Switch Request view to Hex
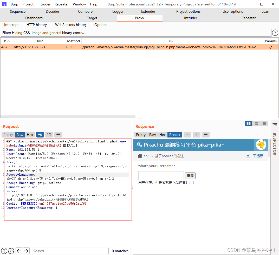The image size is (279, 255). tap(30, 135)
